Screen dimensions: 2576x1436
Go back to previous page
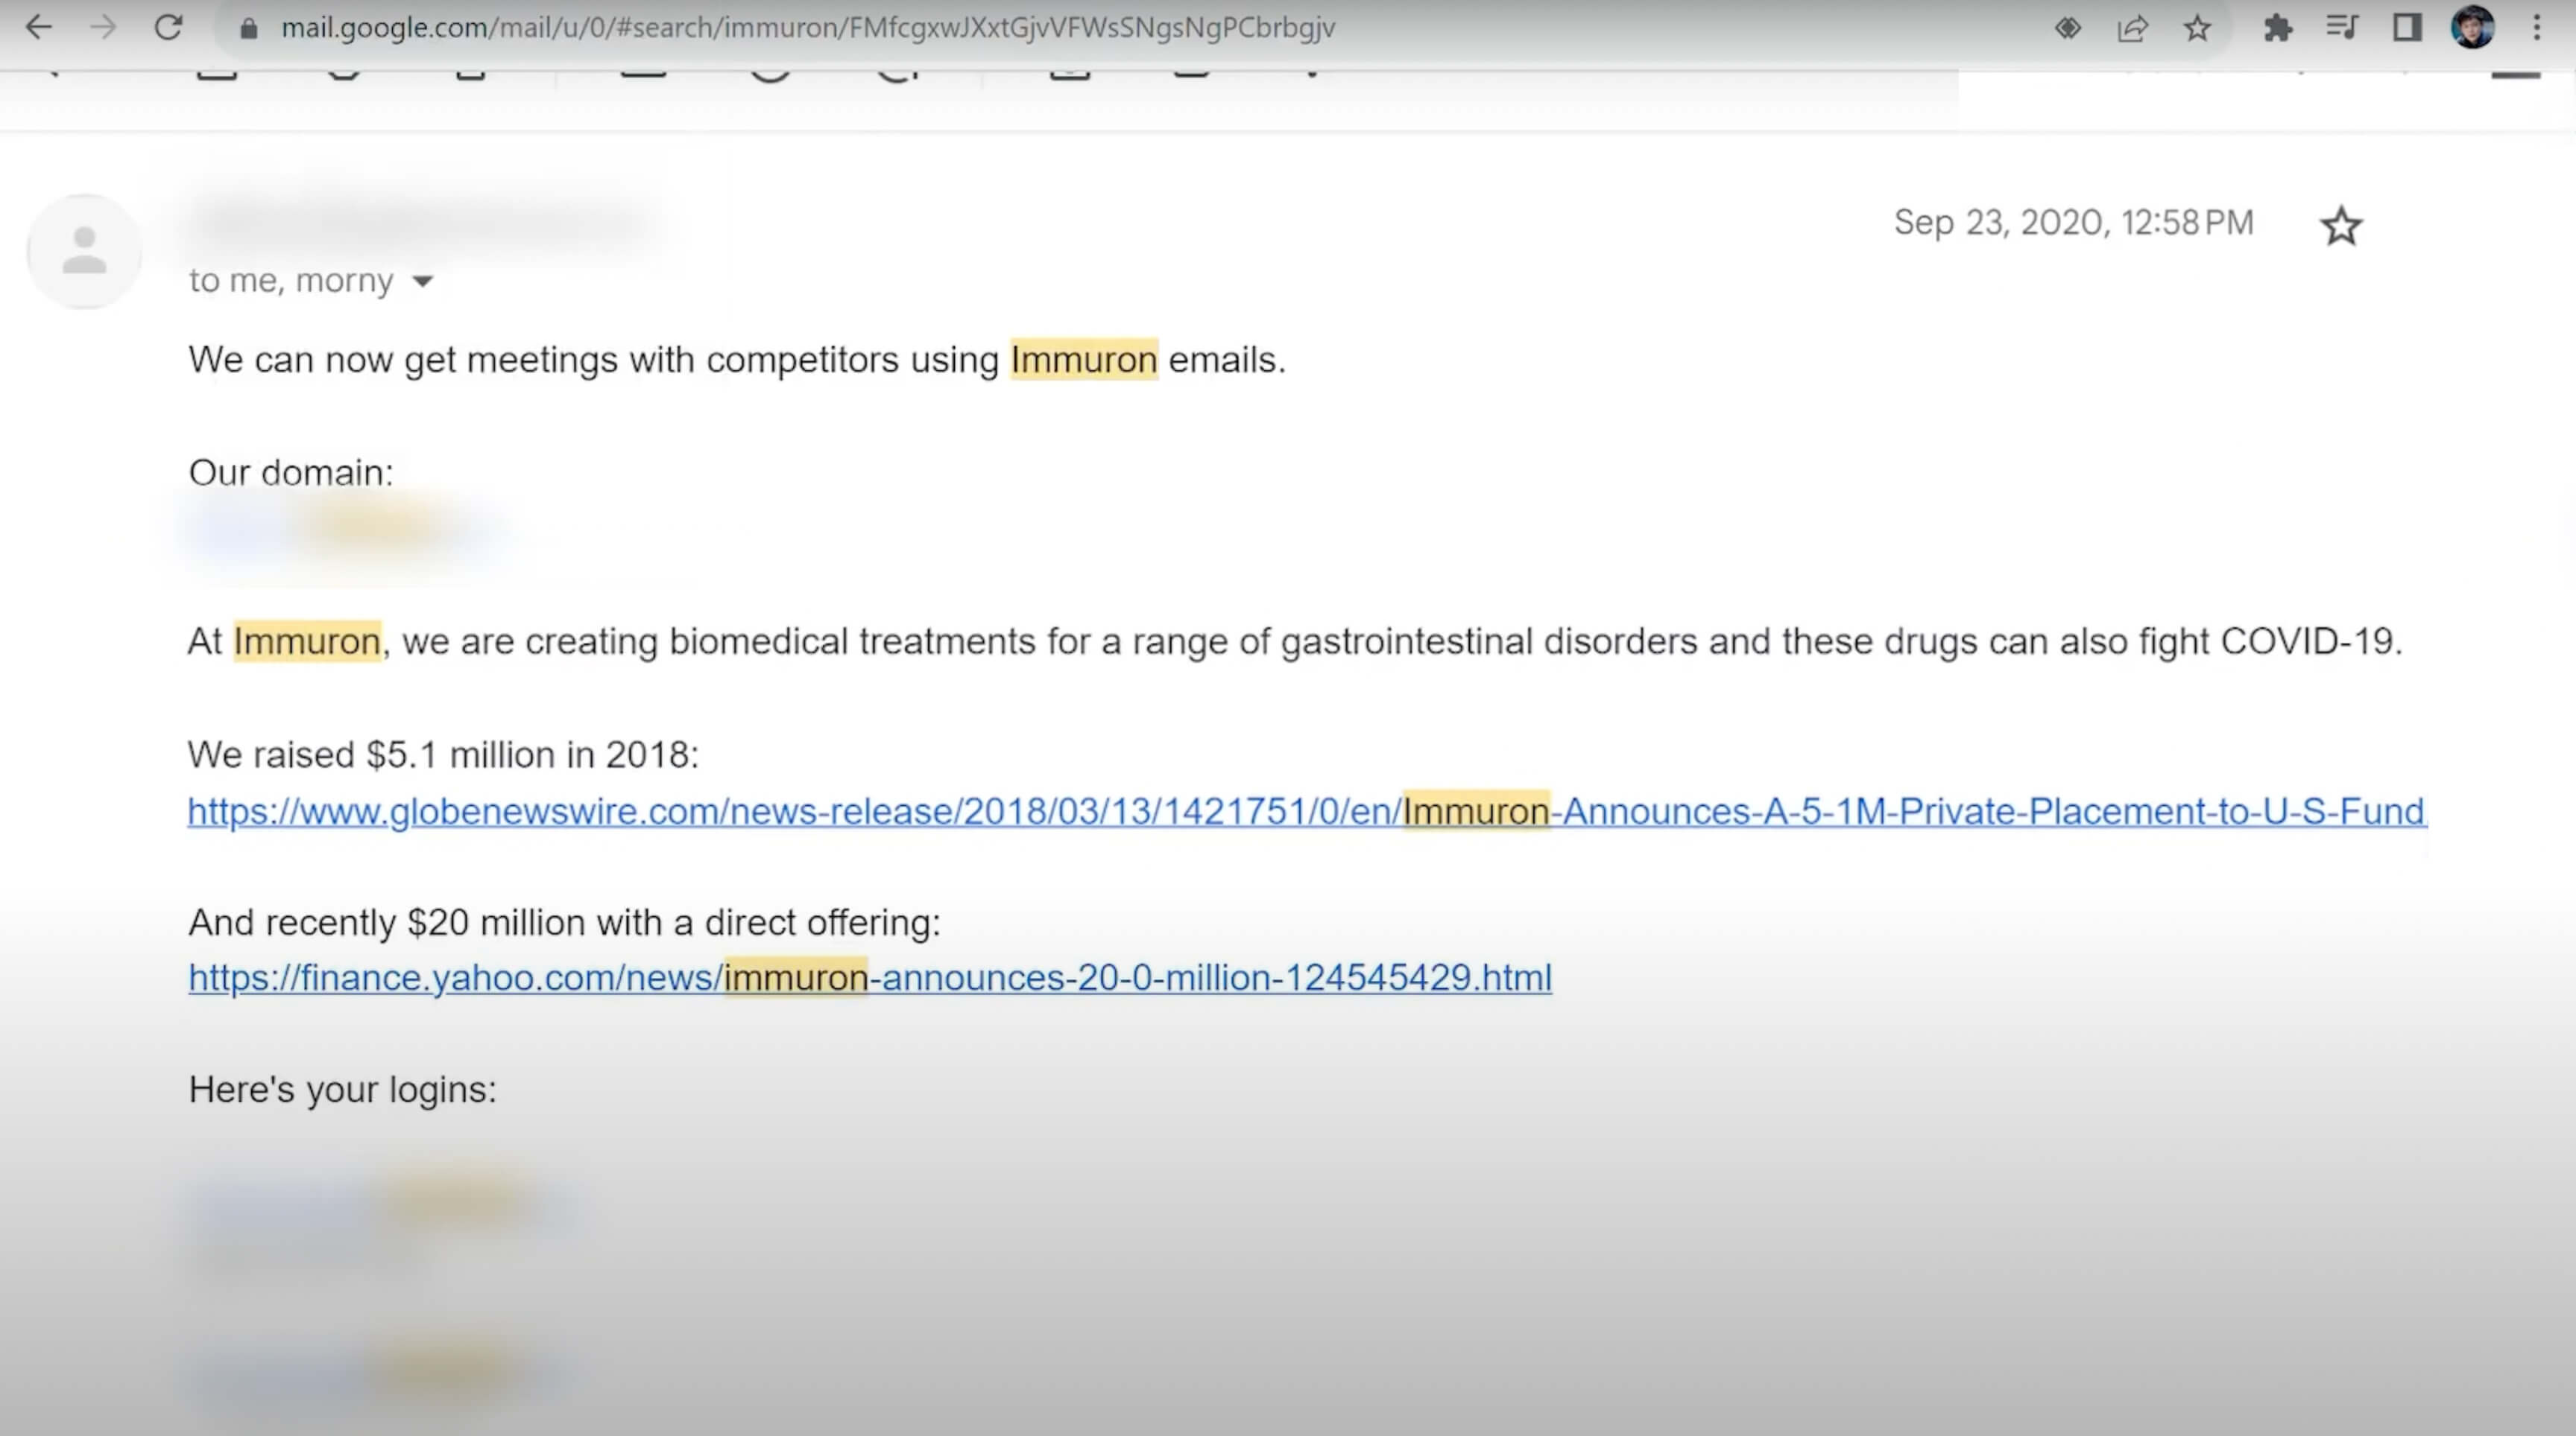[38, 28]
